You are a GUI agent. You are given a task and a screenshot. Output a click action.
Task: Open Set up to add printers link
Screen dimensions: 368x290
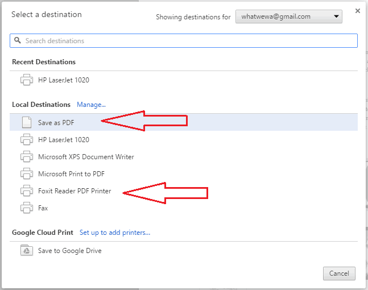point(115,233)
